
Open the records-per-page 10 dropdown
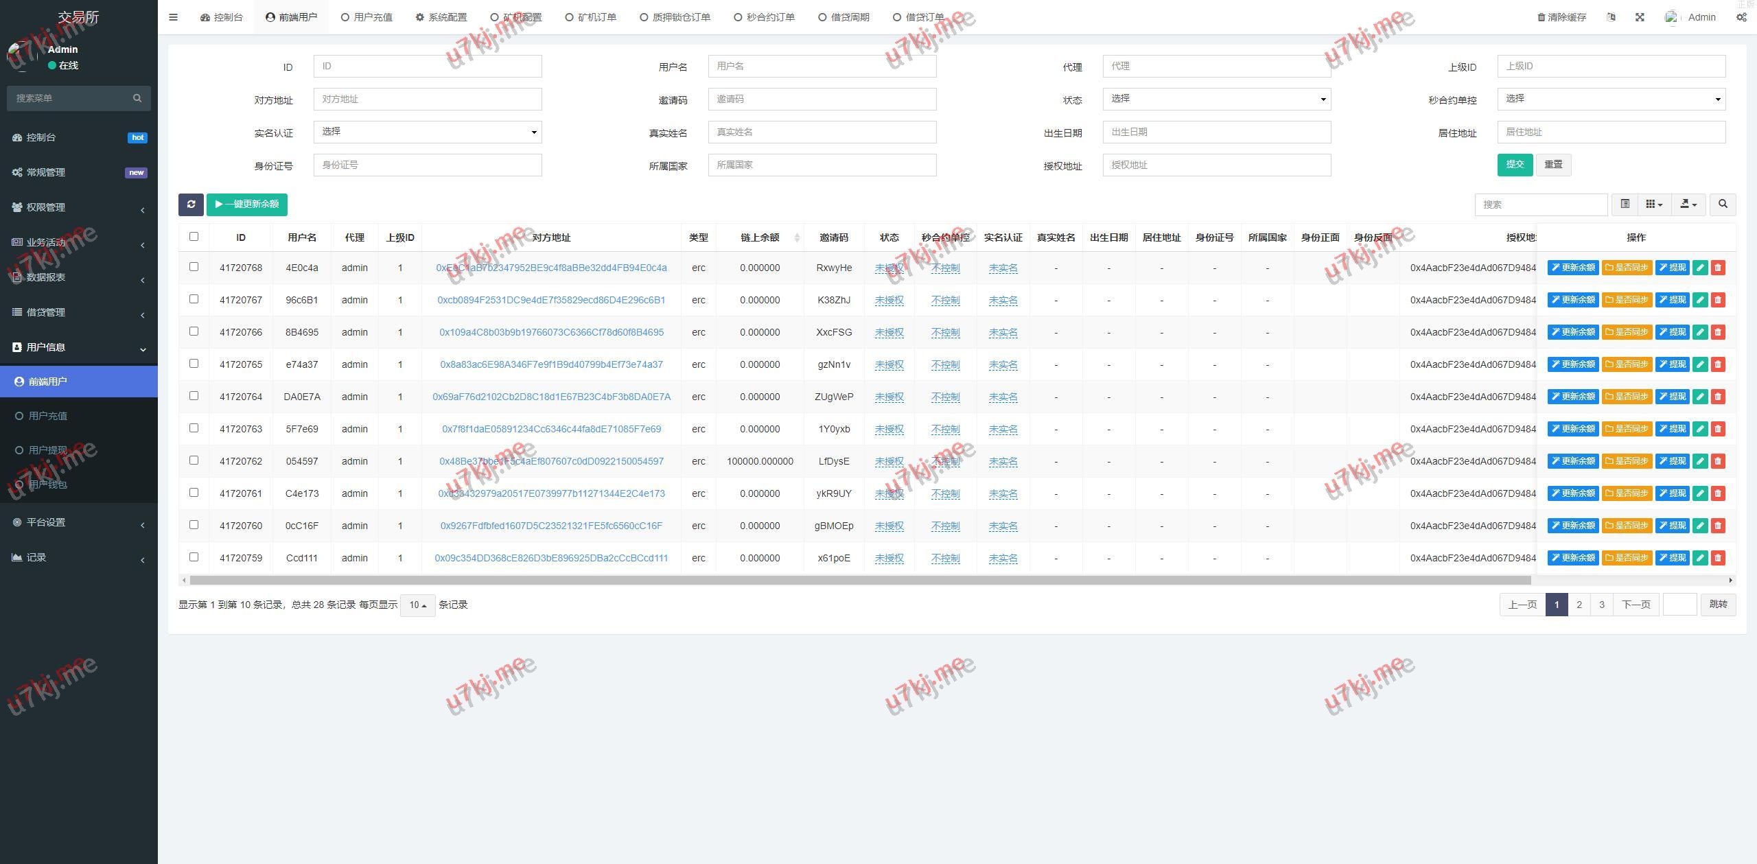point(417,605)
